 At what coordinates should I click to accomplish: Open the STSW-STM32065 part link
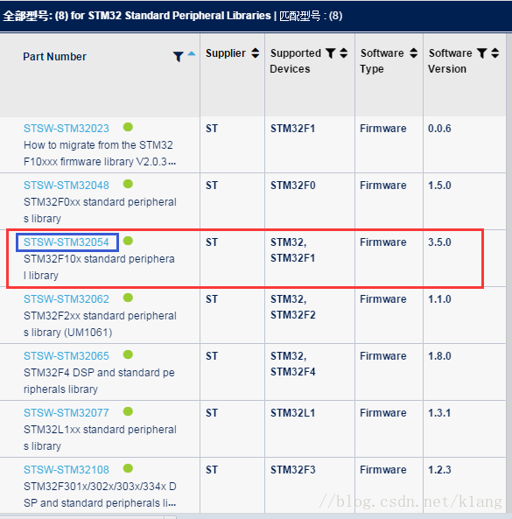pos(67,356)
